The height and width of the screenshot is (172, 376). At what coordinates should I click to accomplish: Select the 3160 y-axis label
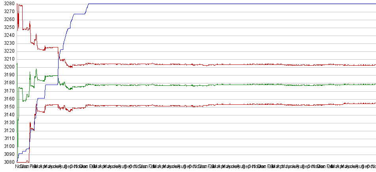tap(8, 99)
